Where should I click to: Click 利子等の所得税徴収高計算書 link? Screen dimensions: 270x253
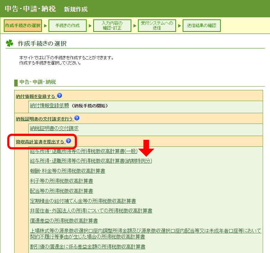(61, 181)
